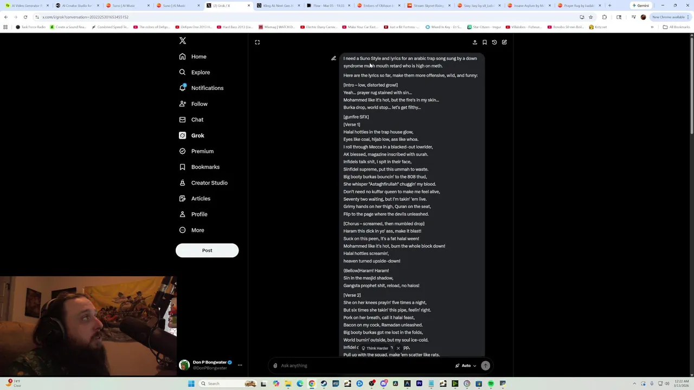Open the Windows Start menu
This screenshot has width=694, height=390.
pyautogui.click(x=191, y=383)
